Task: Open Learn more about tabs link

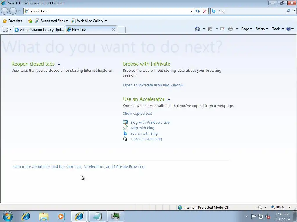Action: click(78, 167)
